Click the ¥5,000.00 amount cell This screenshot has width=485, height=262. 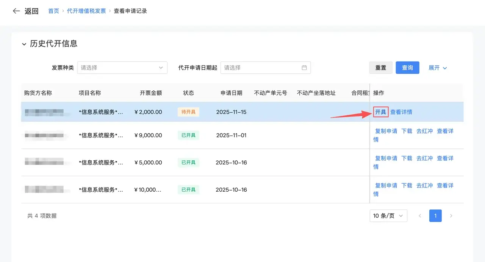point(148,163)
